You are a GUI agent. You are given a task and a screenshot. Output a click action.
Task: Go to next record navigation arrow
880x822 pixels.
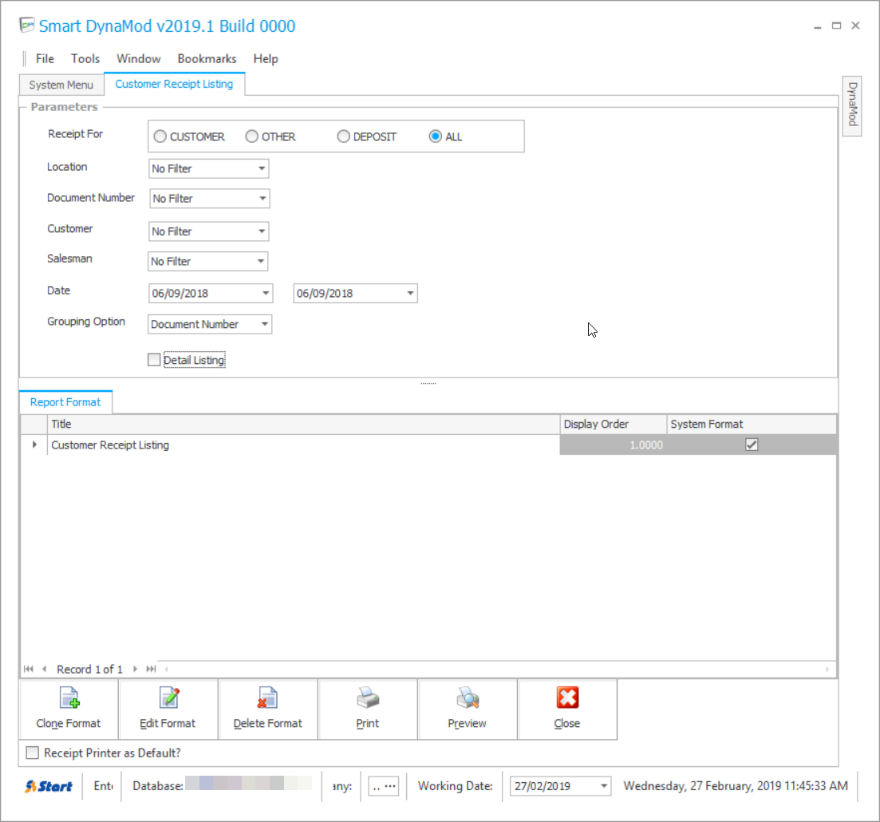click(136, 669)
